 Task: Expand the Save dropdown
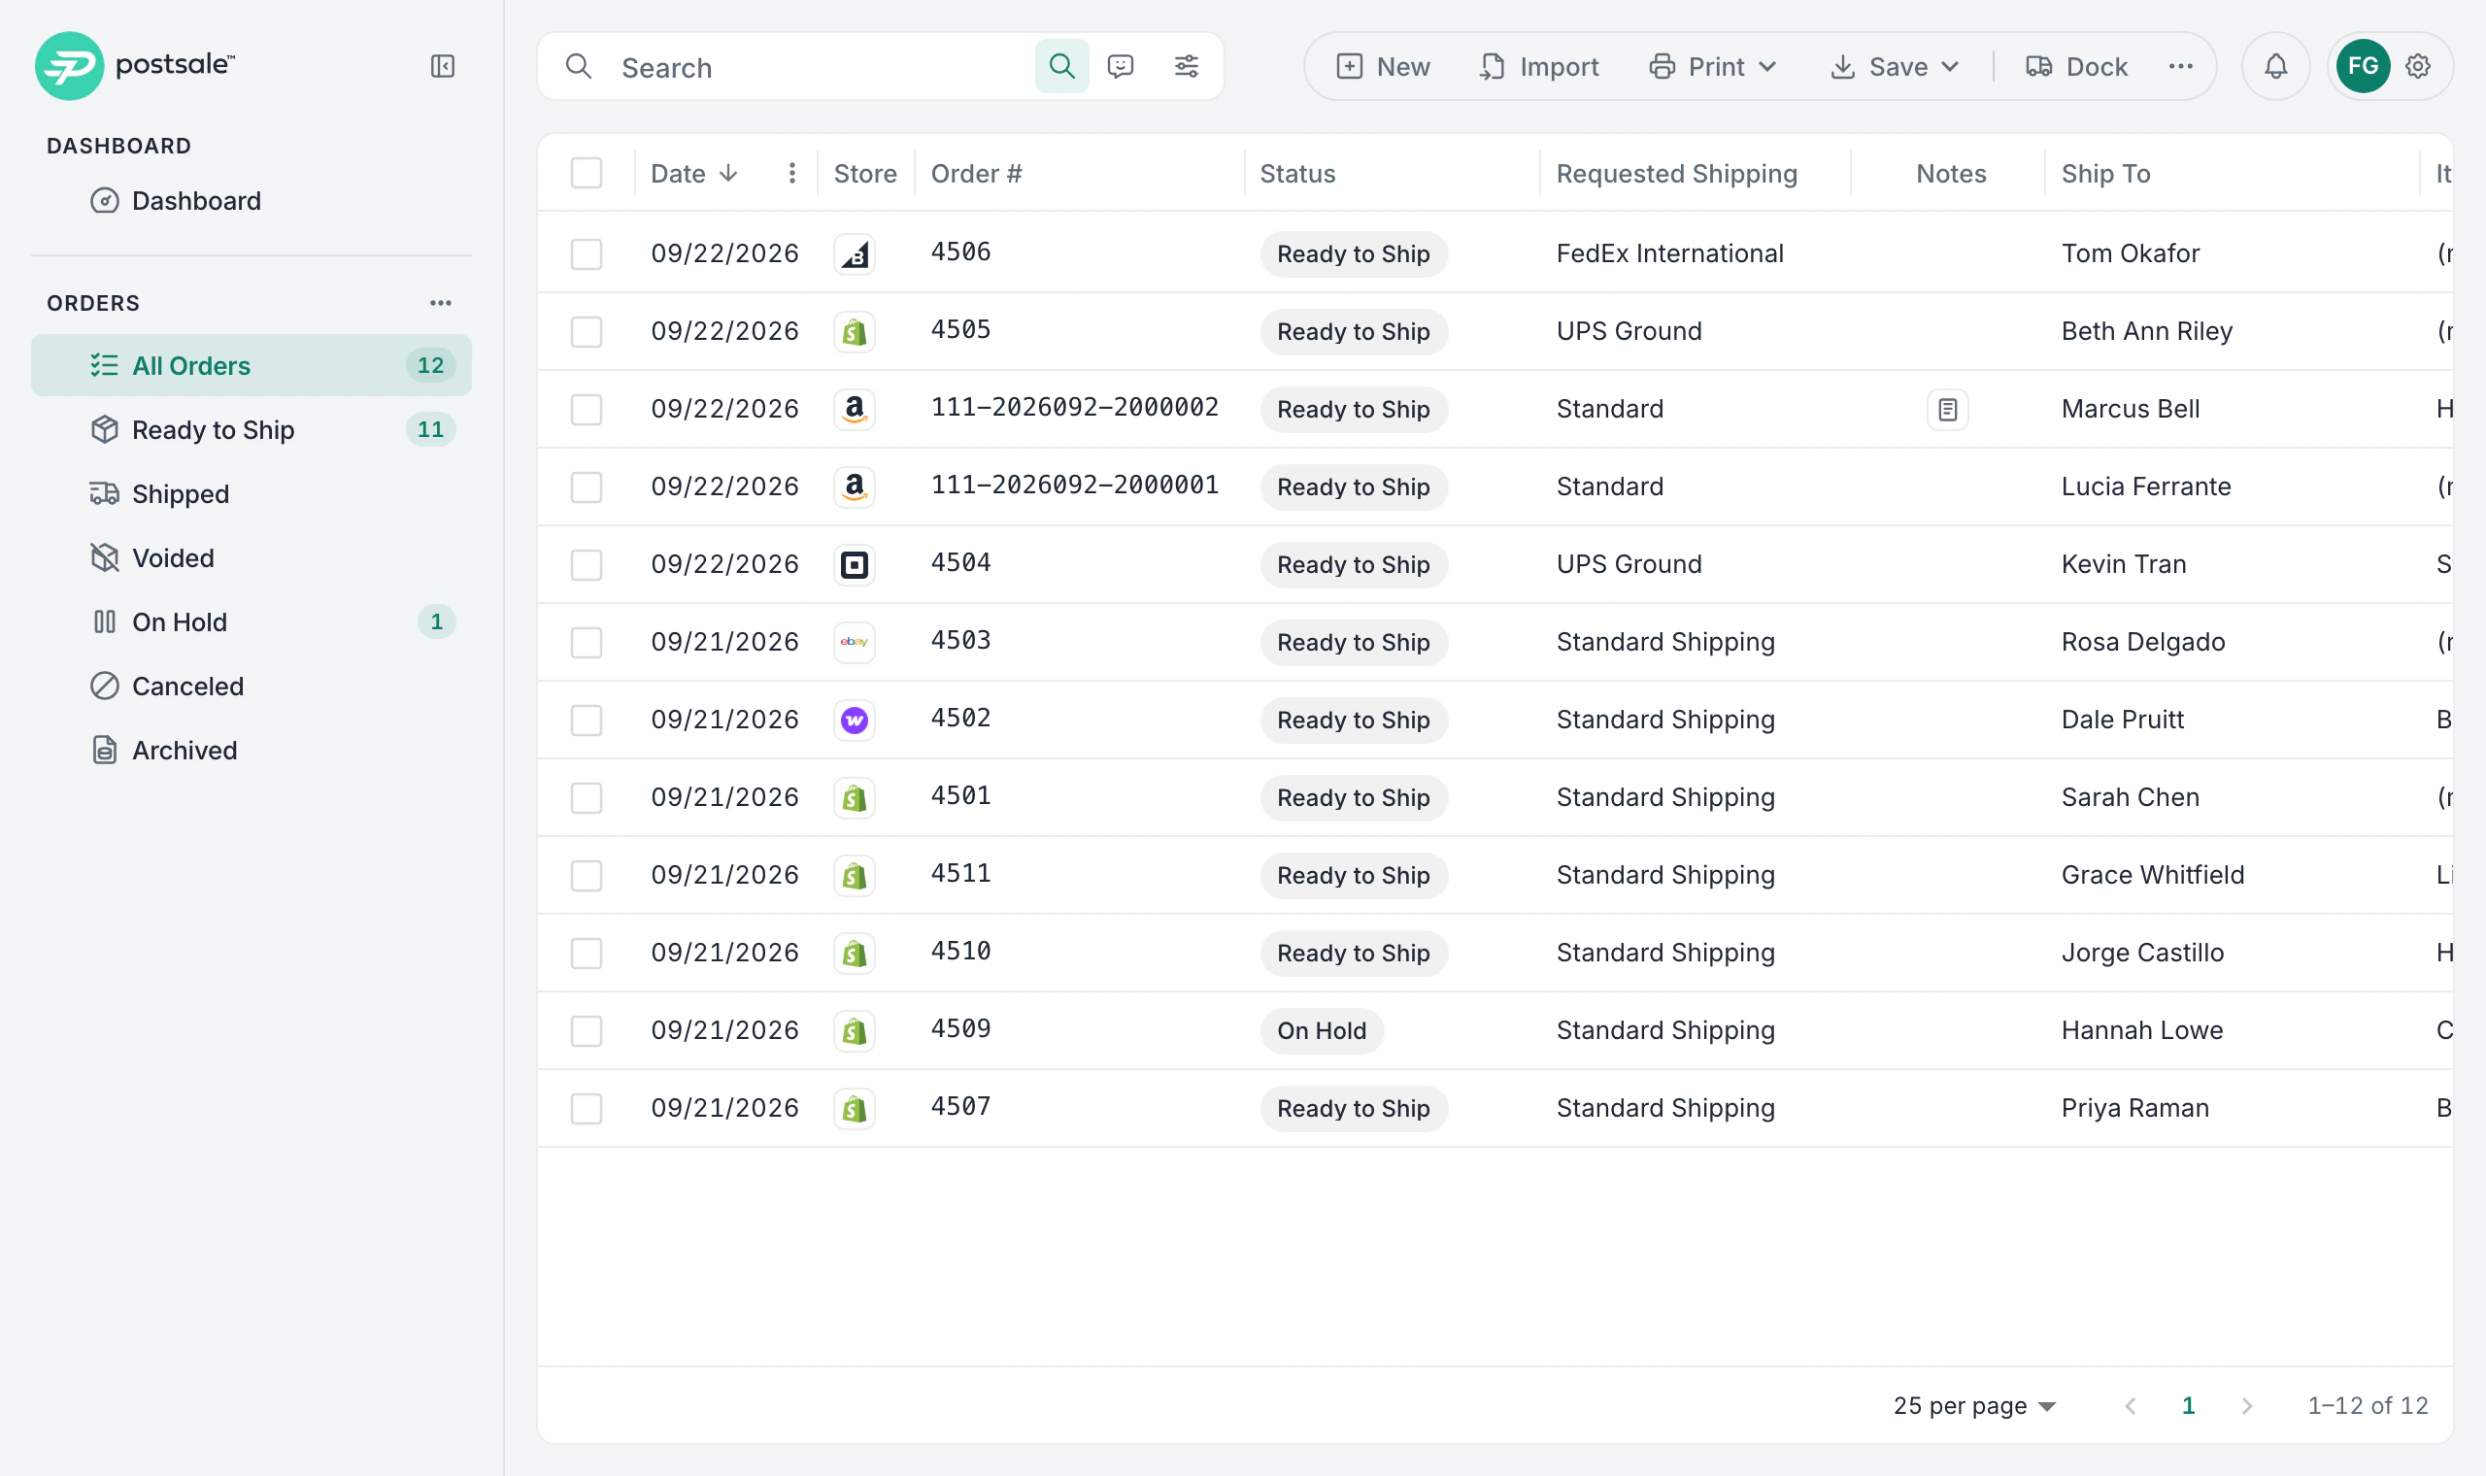pos(1895,67)
